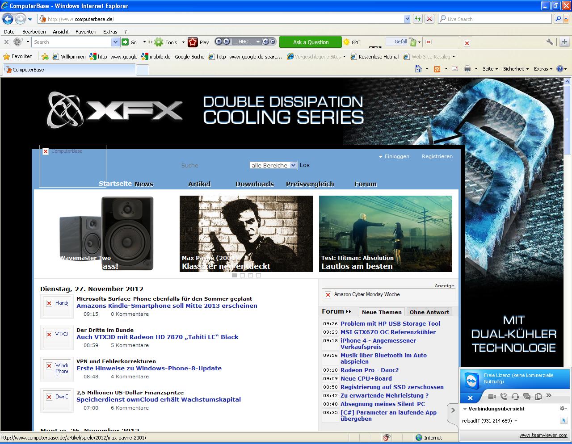Open the Ansicht menu
The image size is (572, 444).
(x=60, y=32)
